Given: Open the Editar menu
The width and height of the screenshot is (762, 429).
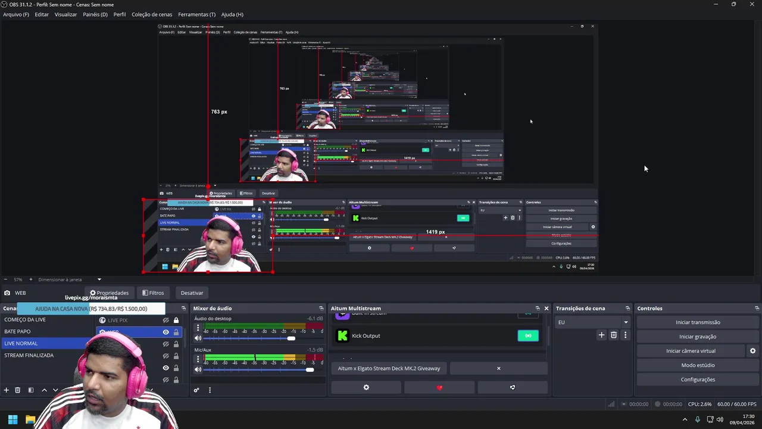Looking at the screenshot, I should tap(42, 14).
